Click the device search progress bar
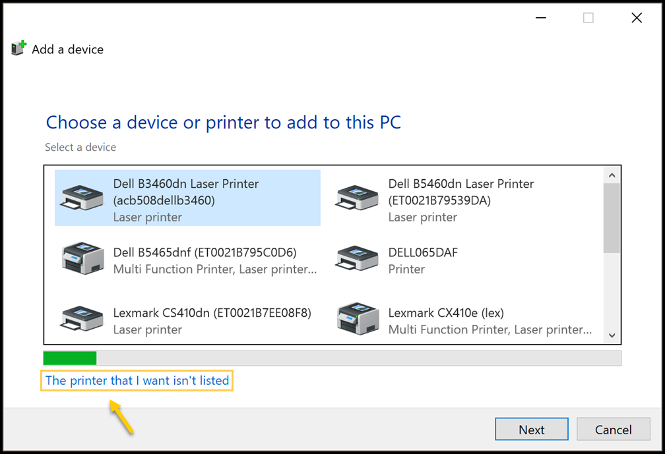 [332, 358]
